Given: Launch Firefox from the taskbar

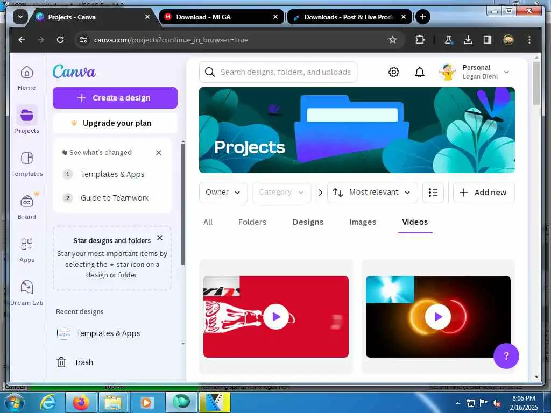Looking at the screenshot, I should click(81, 402).
